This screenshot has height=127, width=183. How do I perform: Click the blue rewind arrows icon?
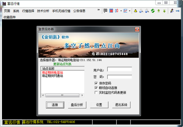[x=178, y=11]
